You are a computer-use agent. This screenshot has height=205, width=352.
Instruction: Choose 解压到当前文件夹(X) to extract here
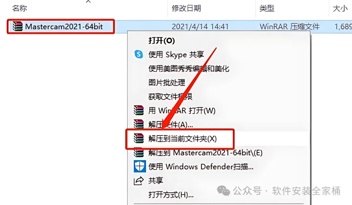click(182, 138)
